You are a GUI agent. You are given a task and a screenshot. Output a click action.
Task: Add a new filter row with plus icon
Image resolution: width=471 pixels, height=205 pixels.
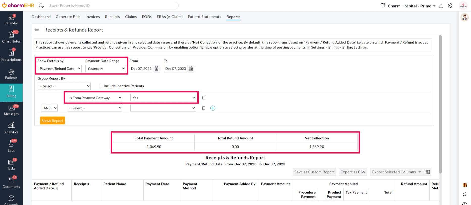213,108
